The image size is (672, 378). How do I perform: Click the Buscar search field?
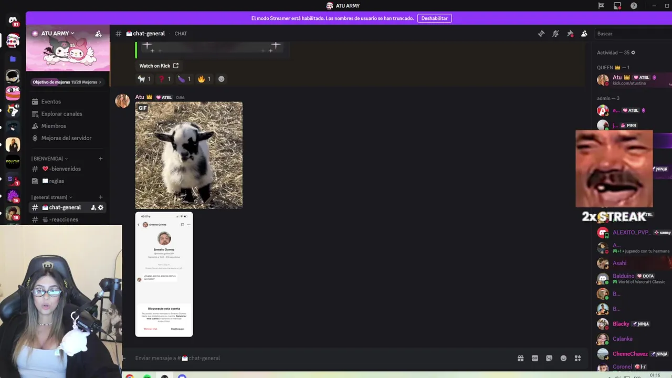tap(633, 34)
